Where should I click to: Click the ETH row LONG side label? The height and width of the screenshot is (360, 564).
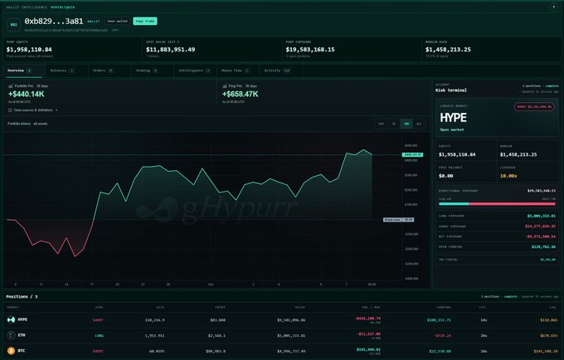[x=100, y=336]
